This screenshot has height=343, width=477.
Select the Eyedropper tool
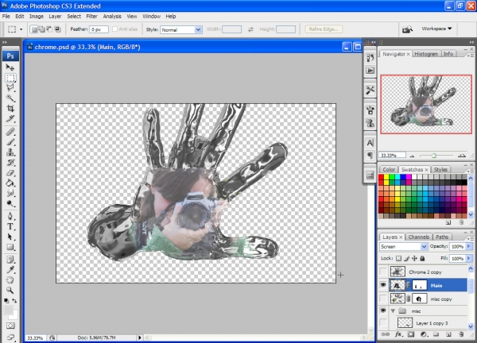(10, 270)
